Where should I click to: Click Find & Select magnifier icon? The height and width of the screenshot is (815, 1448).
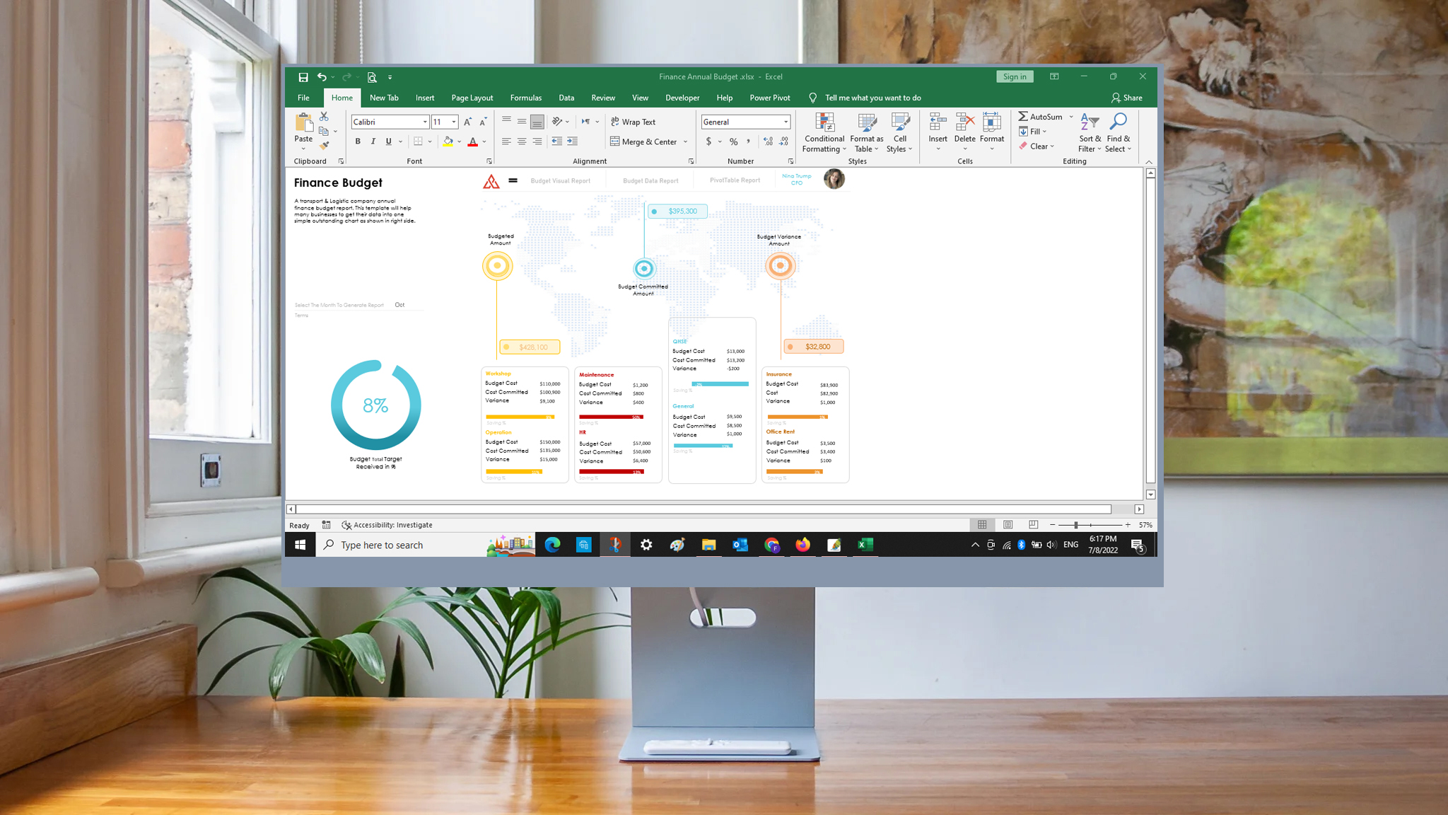point(1119,122)
